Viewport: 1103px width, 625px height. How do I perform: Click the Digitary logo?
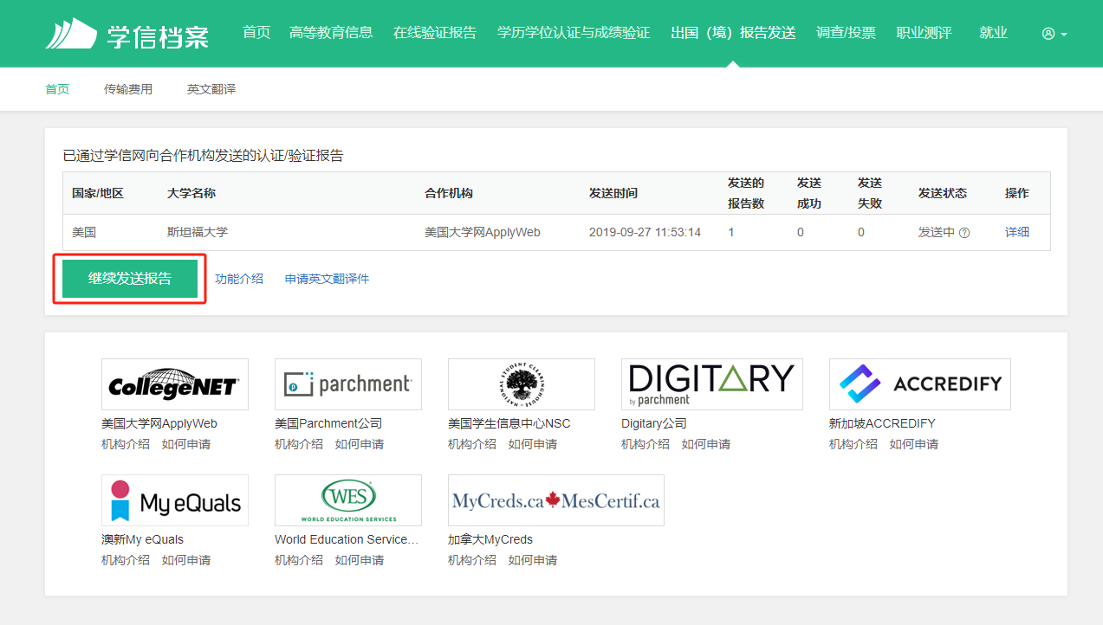712,384
